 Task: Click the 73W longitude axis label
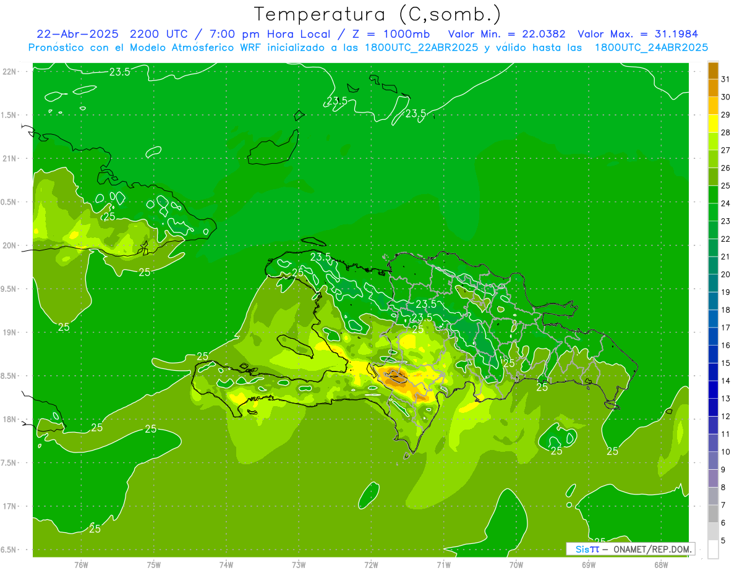[299, 565]
